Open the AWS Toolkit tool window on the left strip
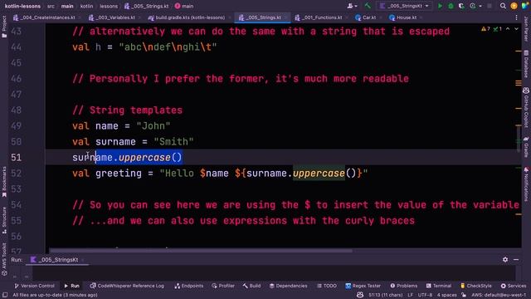The width and height of the screenshot is (531, 299). [4, 259]
